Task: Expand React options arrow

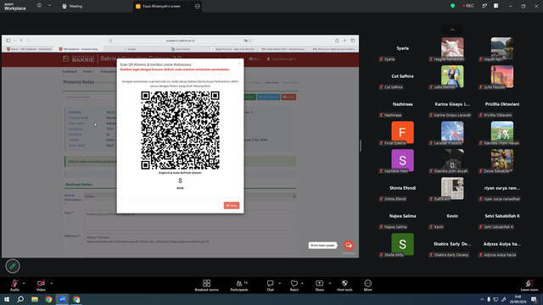Action: tap(302, 283)
